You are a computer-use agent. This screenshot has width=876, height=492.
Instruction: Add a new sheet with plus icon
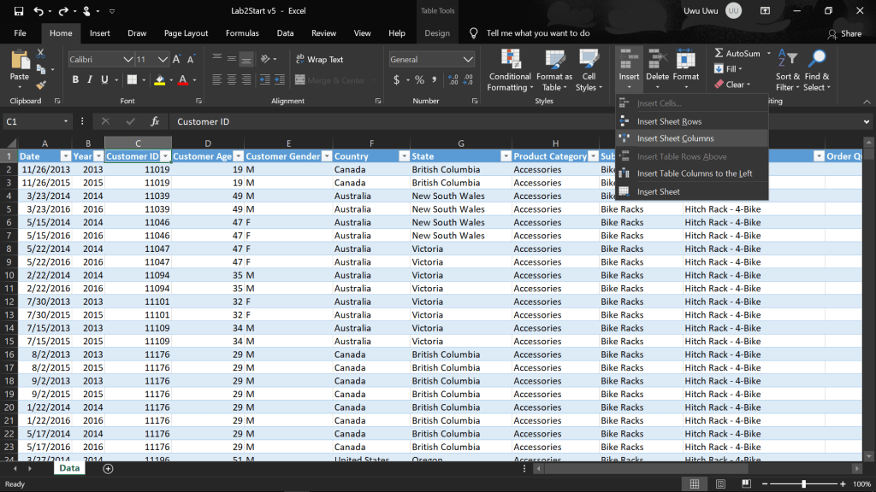[x=108, y=468]
